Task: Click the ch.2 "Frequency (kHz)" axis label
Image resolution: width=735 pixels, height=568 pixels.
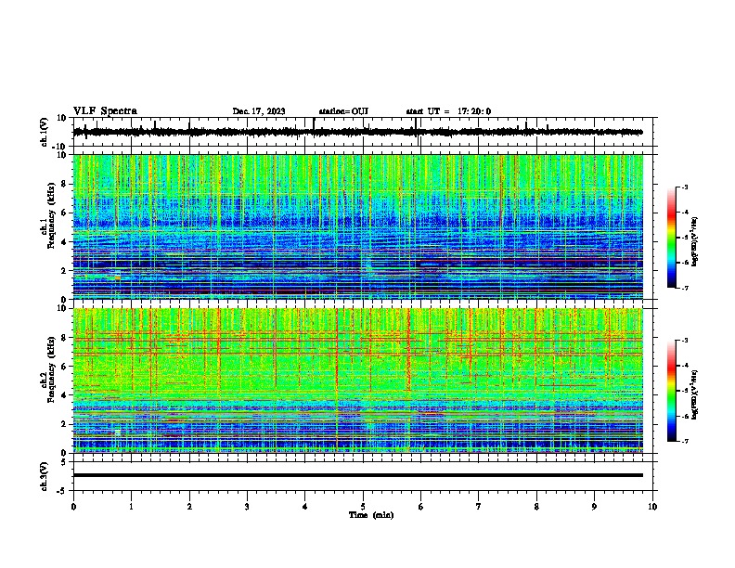Action: pyautogui.click(x=51, y=369)
